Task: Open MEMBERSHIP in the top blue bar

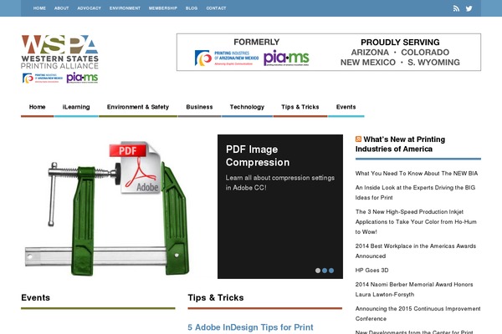Action: pos(162,8)
